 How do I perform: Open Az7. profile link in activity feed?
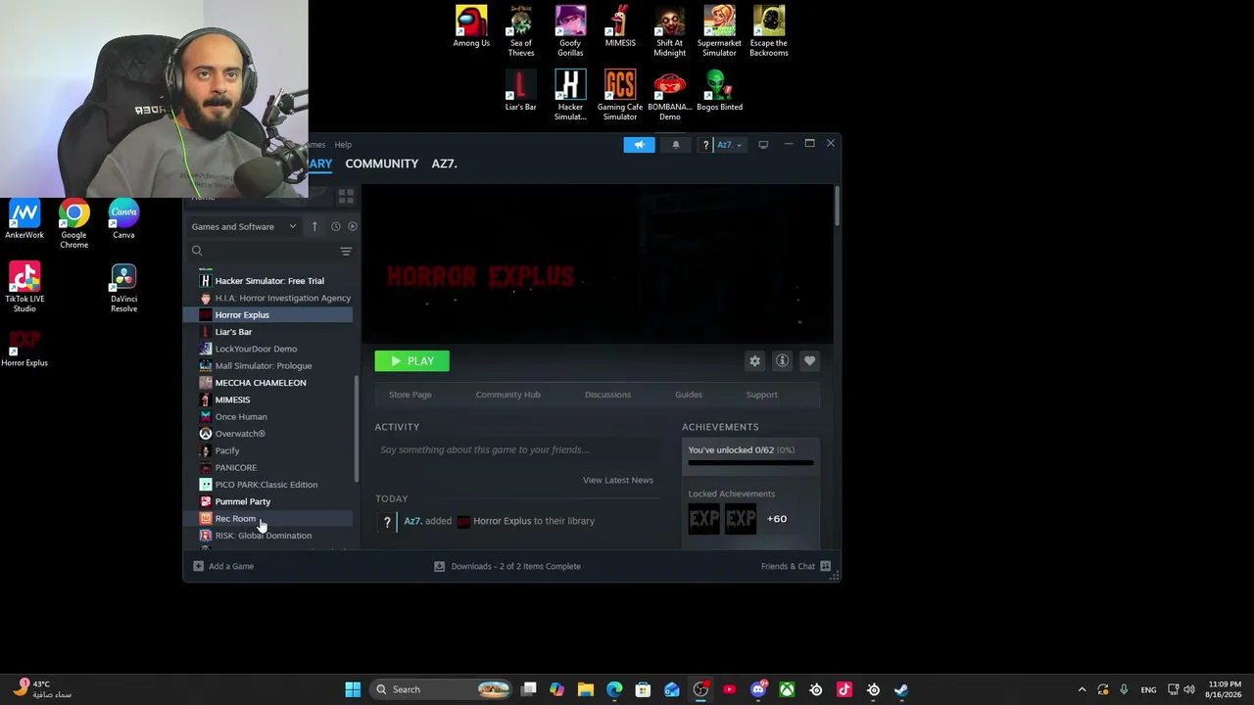tap(412, 521)
